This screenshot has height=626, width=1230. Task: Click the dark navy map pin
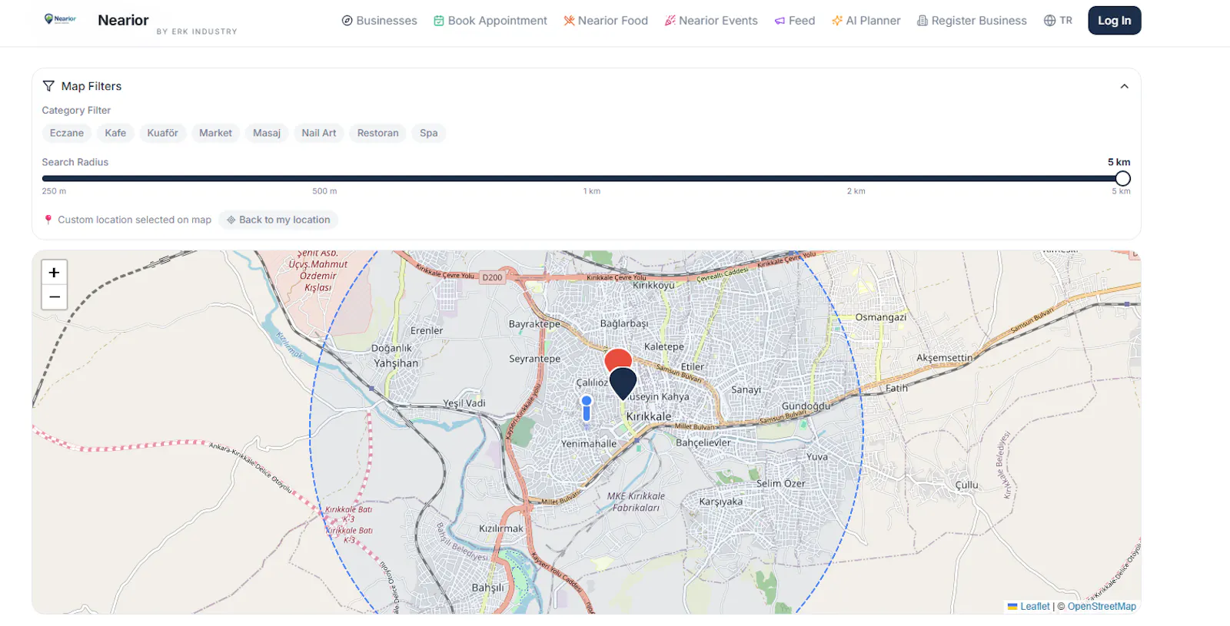(x=623, y=383)
